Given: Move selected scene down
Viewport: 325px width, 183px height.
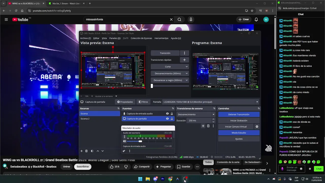Looking at the screenshot, I should pyautogui.click(x=103, y=151).
